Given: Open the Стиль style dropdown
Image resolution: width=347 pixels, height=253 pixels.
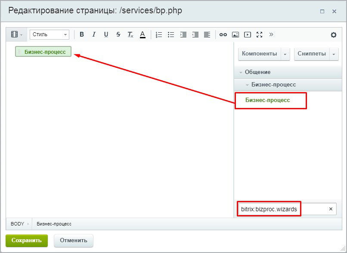Looking at the screenshot, I should (x=50, y=35).
